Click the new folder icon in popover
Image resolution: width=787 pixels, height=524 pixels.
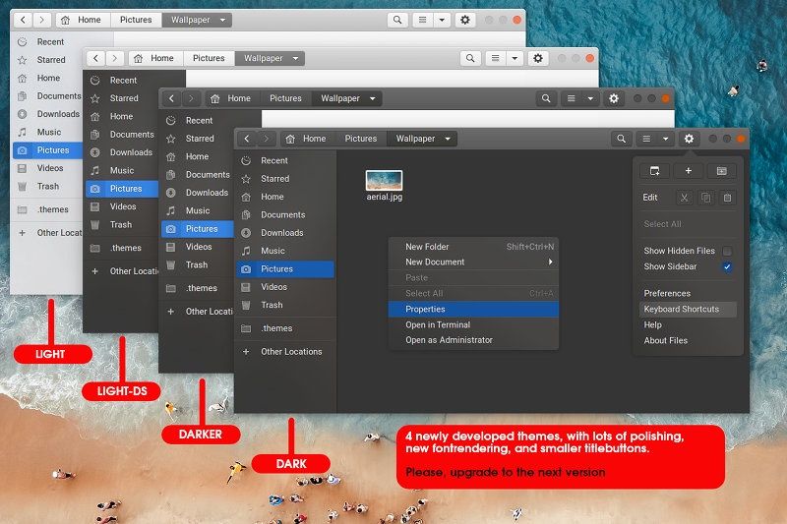pyautogui.click(x=721, y=171)
